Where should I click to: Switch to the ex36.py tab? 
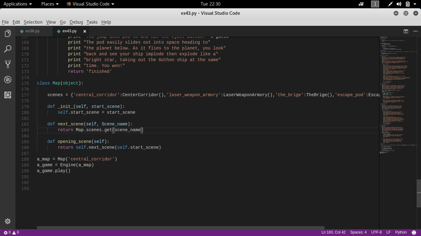coord(32,31)
